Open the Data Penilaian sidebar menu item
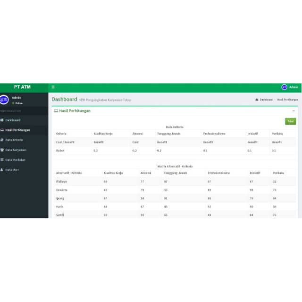Viewport: 302px width, 302px height. (x=24, y=159)
